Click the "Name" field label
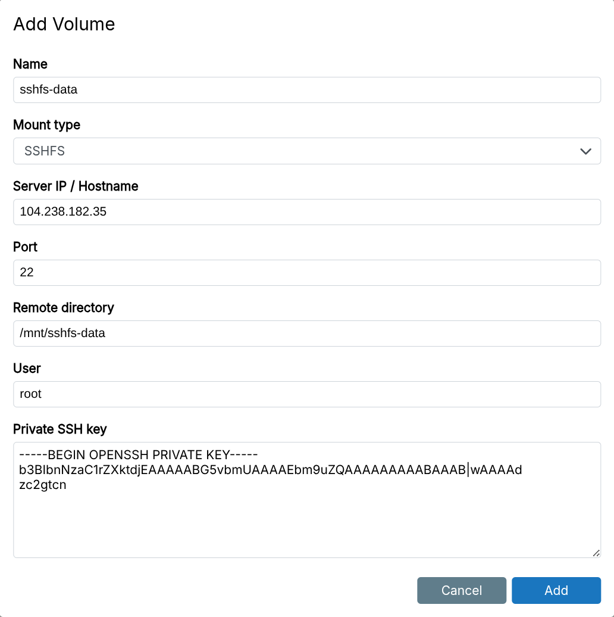Screen dimensions: 614x617 pyautogui.click(x=30, y=64)
